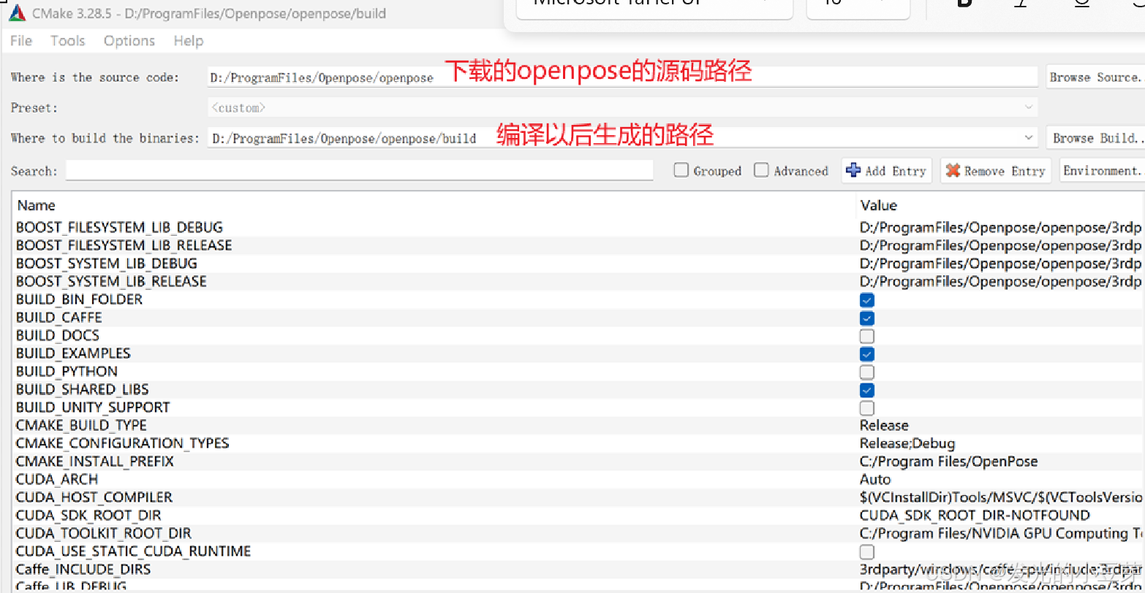The image size is (1145, 593).
Task: Select the BOOST_SYSTEM_LIB_DEBUG row
Action: click(x=578, y=263)
